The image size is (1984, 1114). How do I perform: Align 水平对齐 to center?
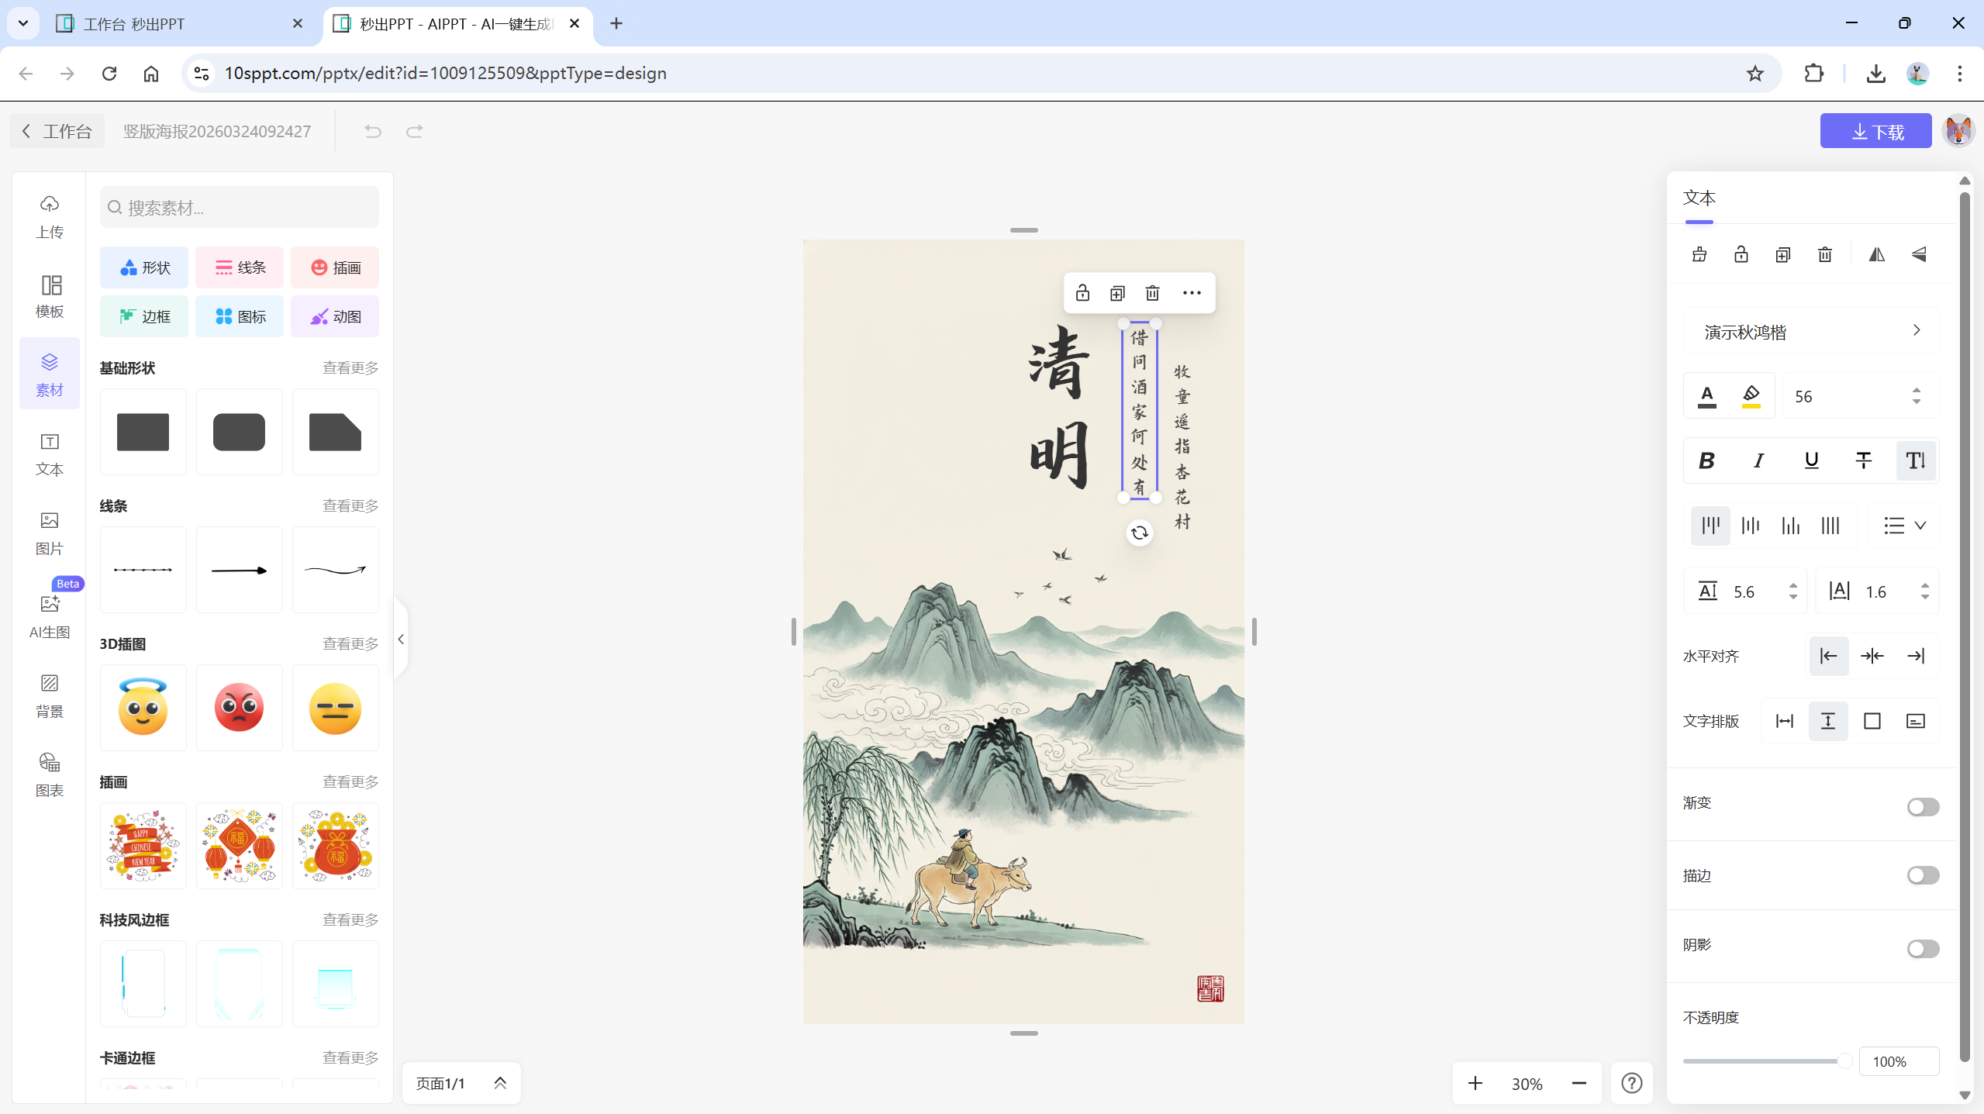coord(1872,656)
